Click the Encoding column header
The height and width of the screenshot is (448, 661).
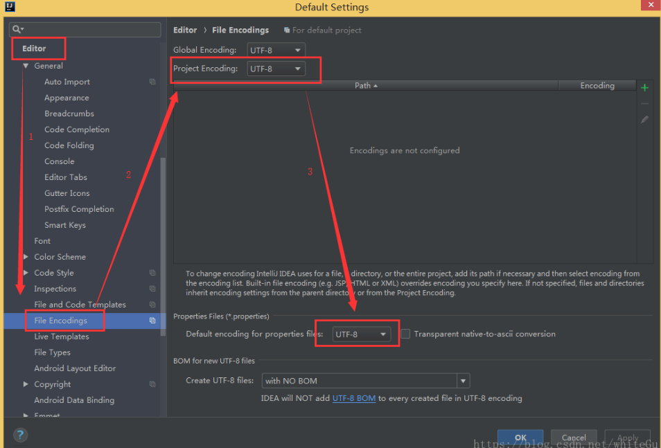pyautogui.click(x=597, y=86)
